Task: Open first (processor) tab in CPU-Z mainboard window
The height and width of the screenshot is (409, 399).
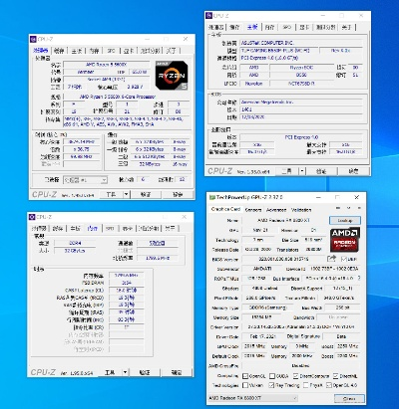Action: point(215,27)
